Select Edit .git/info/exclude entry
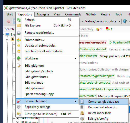 tap(47, 71)
